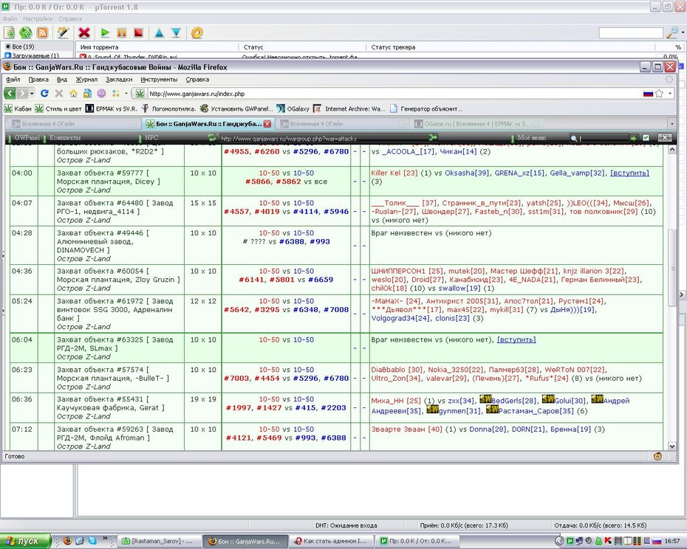Open the RSS feed button in µTorrent

tap(43, 32)
